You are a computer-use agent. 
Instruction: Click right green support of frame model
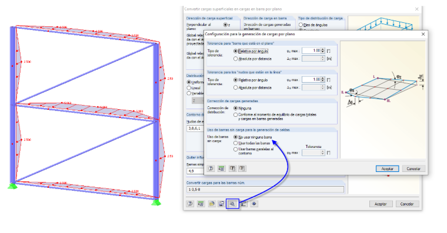156,202
